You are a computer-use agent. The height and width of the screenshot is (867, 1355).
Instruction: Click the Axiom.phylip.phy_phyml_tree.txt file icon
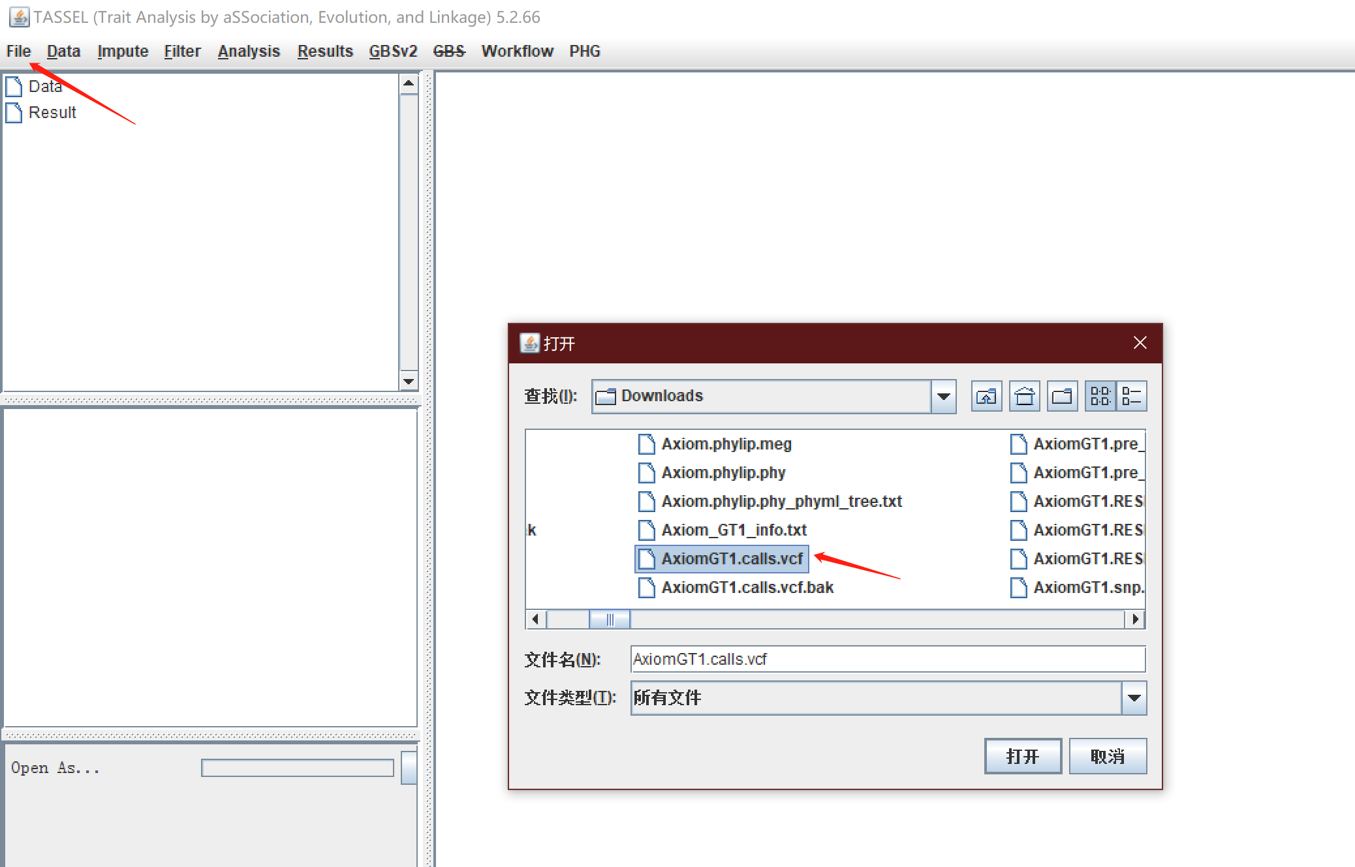point(646,501)
